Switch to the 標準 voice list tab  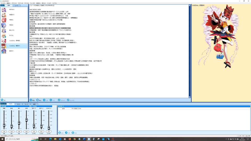point(9,5)
